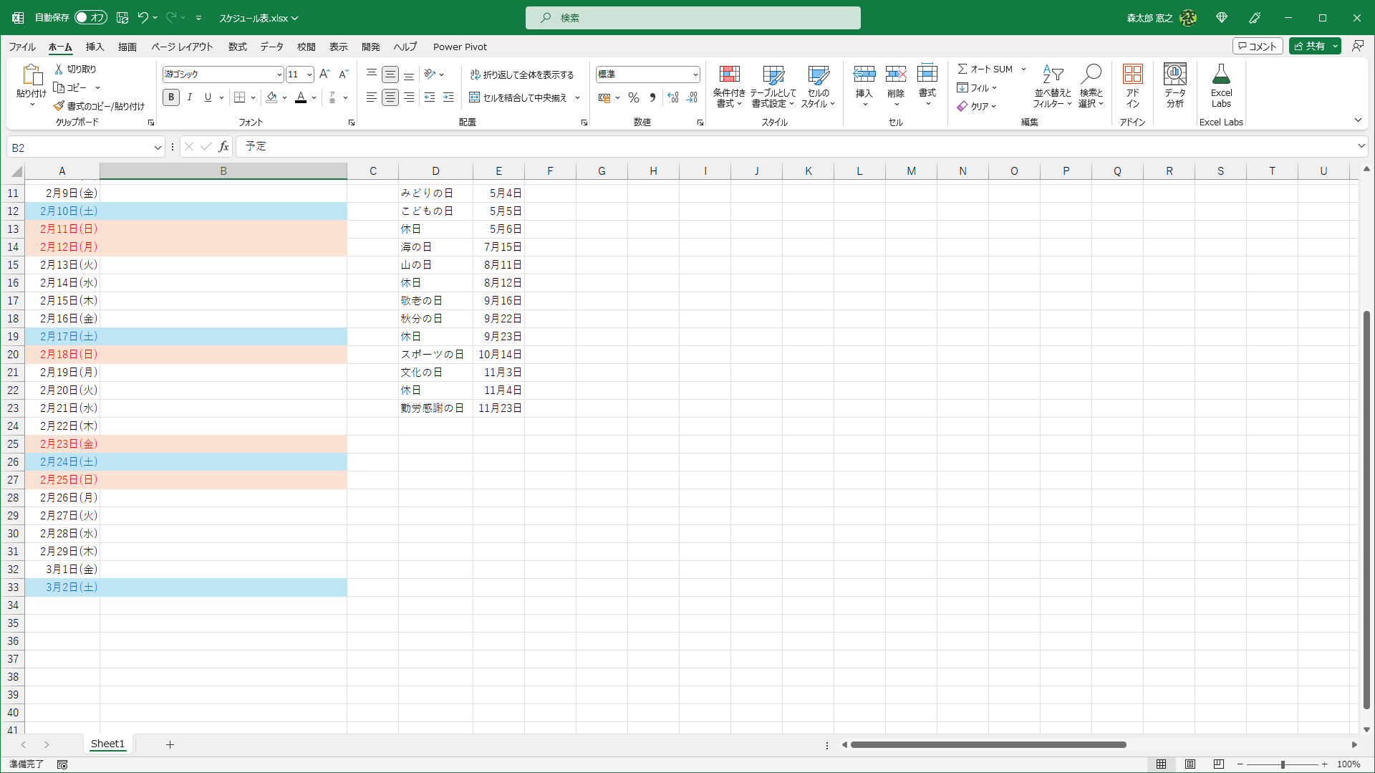Click the Increase Indent icon

click(x=448, y=97)
